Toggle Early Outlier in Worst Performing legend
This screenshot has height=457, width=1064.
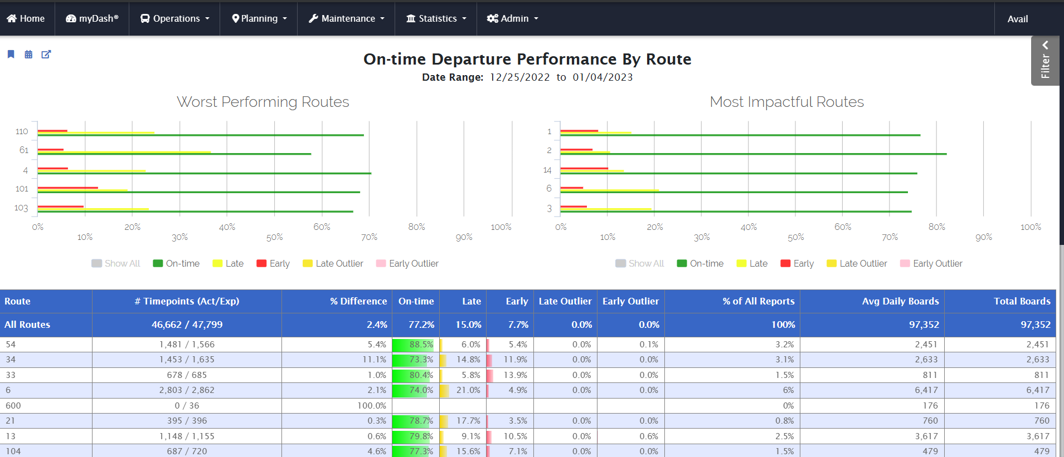click(x=407, y=263)
